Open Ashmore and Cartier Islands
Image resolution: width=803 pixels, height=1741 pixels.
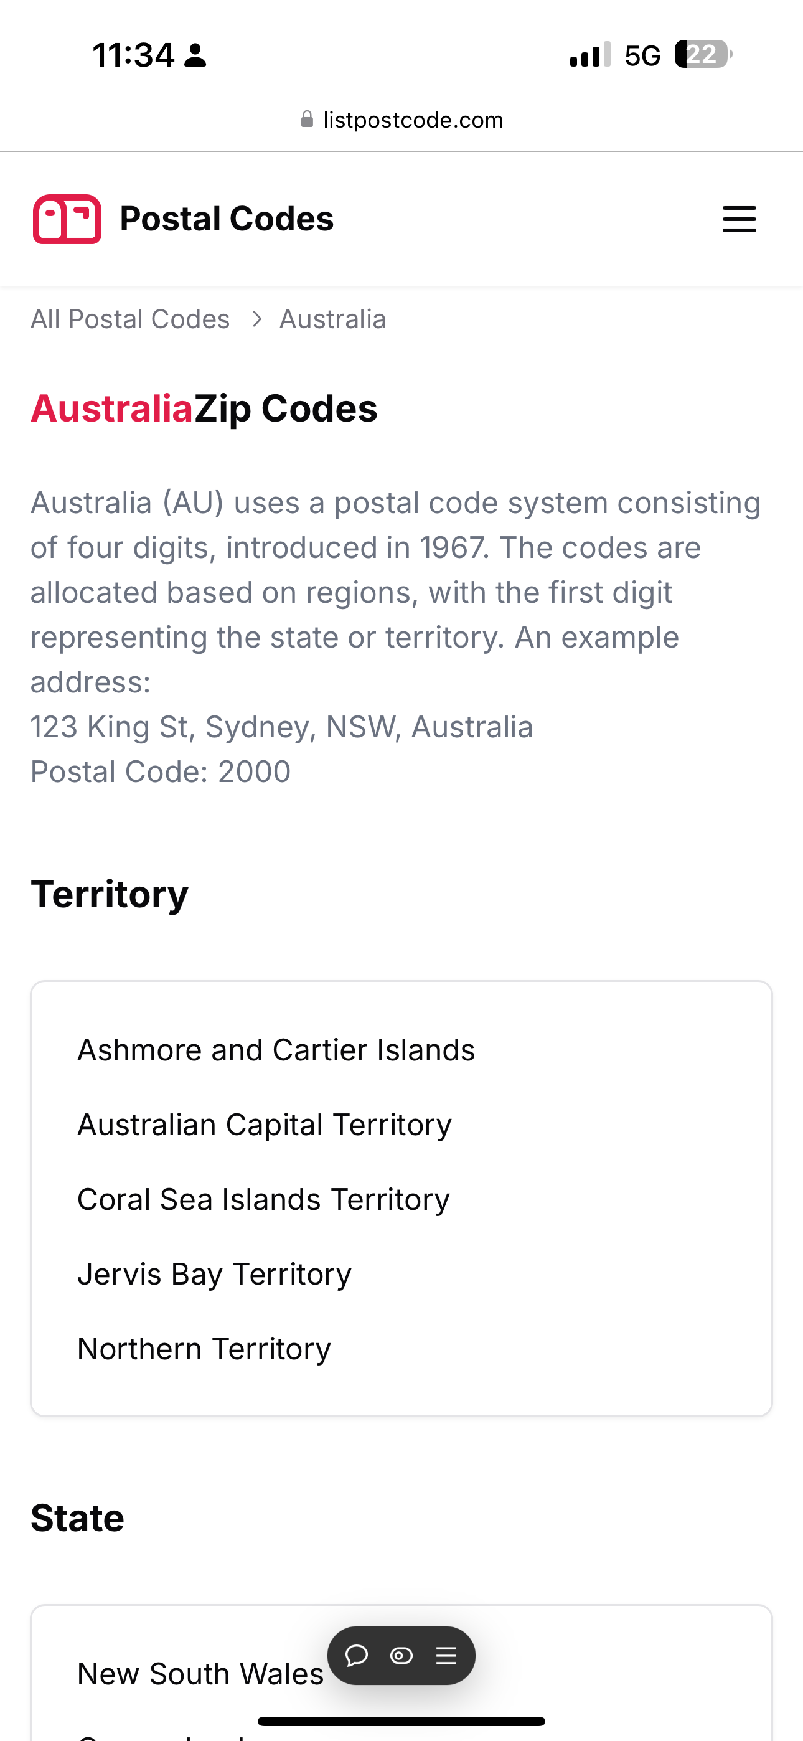coord(276,1050)
